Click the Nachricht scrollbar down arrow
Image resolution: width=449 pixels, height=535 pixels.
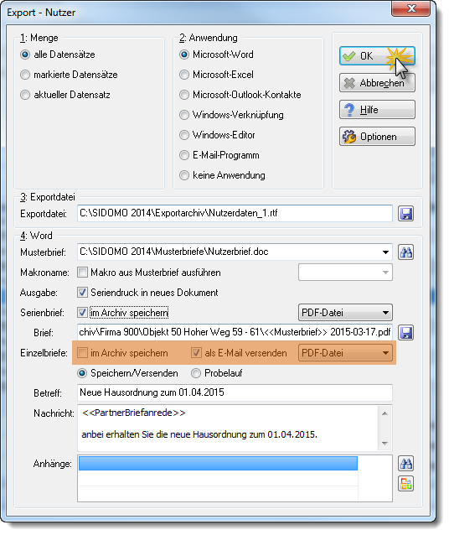[x=384, y=444]
